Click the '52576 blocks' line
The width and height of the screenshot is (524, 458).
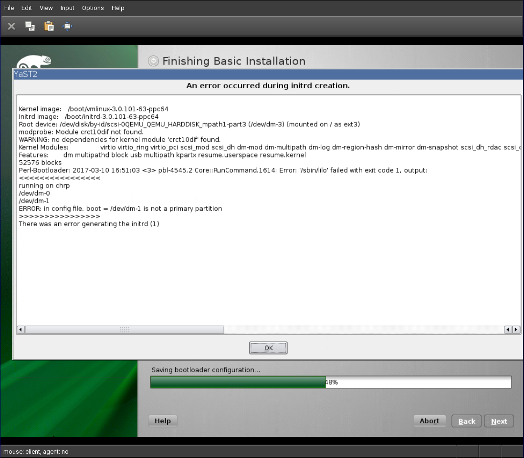pyautogui.click(x=40, y=163)
